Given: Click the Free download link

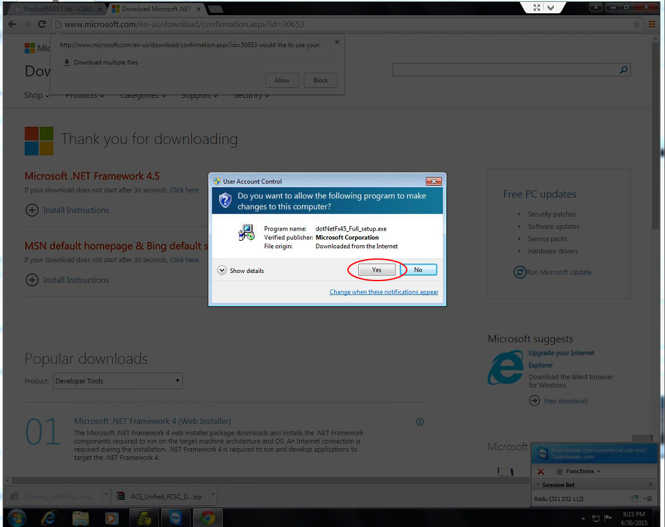Looking at the screenshot, I should click(x=566, y=401).
